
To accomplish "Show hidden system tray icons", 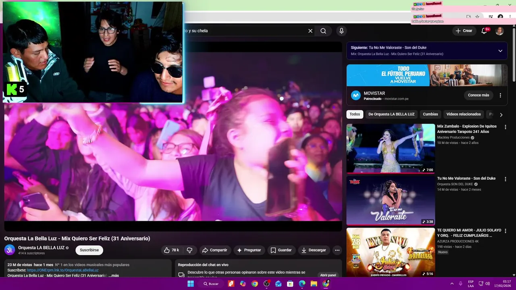I will [451, 284].
